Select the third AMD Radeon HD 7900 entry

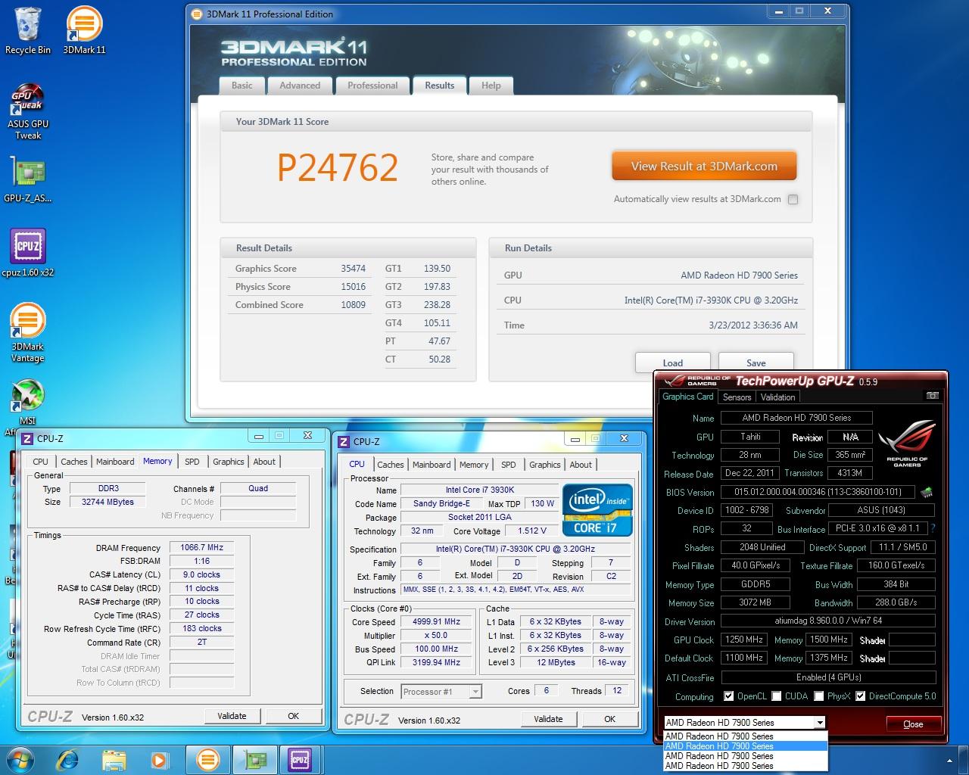point(745,755)
